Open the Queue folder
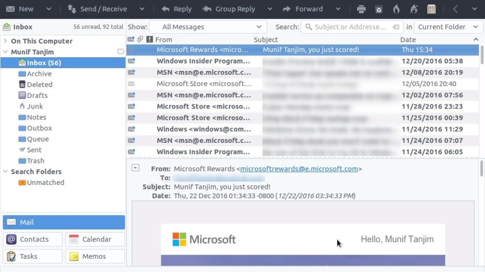485x272 pixels. [x=38, y=139]
